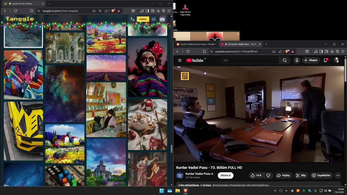
Task: Reload the YouTube page
Action: [188, 51]
